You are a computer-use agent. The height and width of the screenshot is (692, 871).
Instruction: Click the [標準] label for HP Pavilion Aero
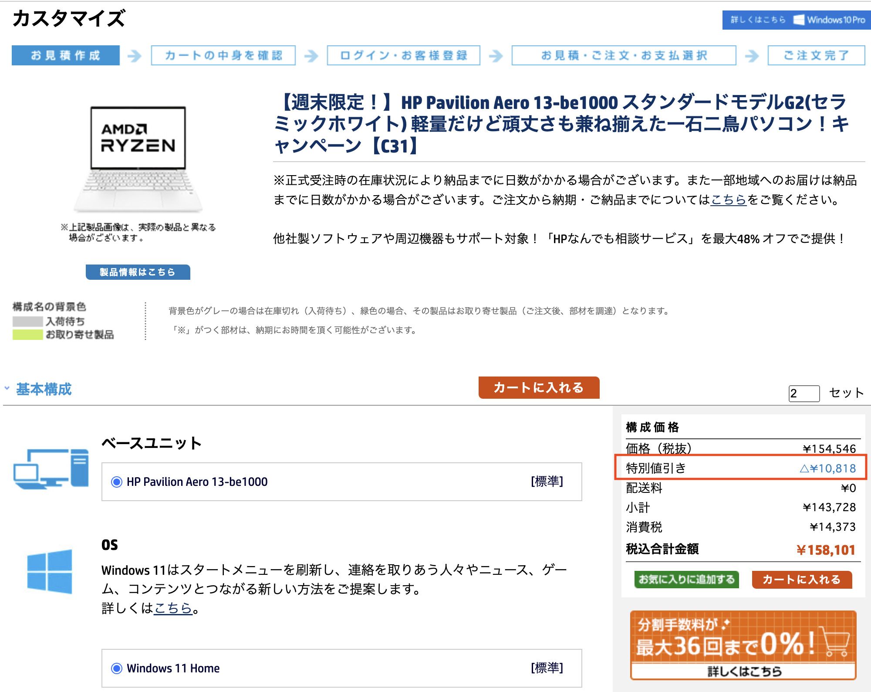tap(547, 481)
